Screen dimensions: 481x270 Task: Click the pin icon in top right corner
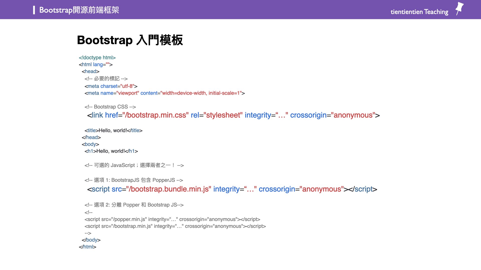pos(460,9)
